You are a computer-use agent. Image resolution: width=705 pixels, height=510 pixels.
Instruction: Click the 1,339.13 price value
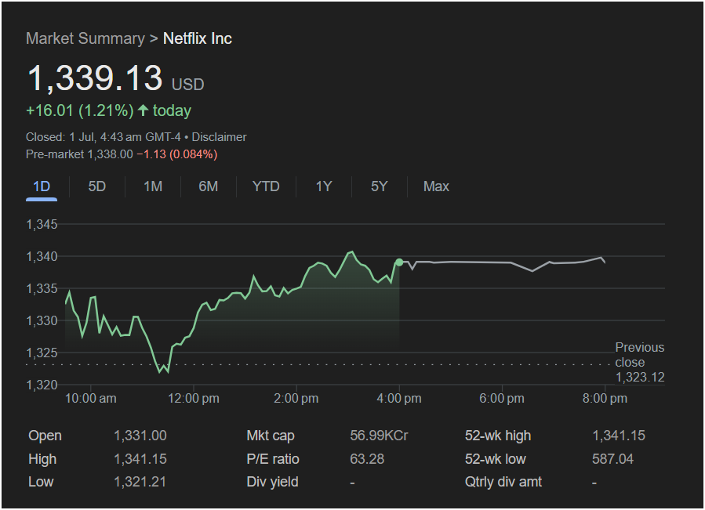(x=95, y=78)
